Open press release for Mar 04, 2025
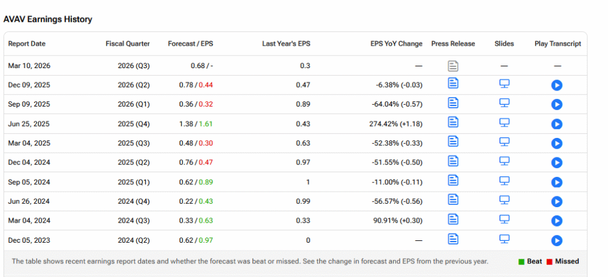The width and height of the screenshot is (608, 277). [x=453, y=141]
